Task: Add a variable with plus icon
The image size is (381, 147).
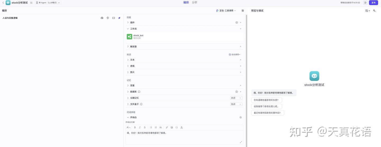Action: (x=241, y=85)
